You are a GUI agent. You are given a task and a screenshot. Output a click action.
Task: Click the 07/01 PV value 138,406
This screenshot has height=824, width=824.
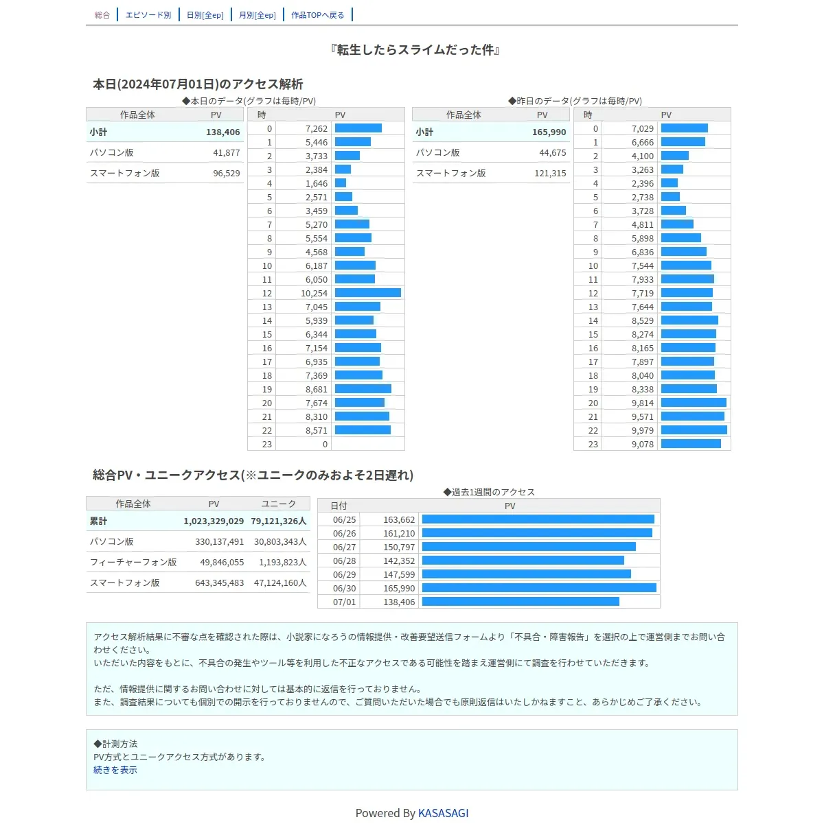coord(399,602)
